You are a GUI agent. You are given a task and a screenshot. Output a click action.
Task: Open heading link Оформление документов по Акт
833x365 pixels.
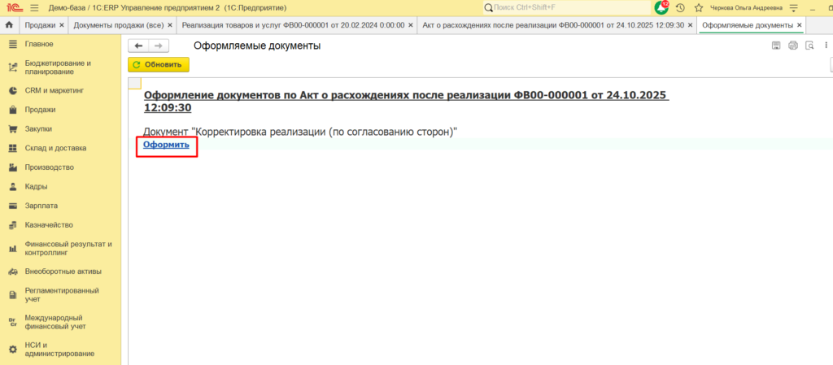(407, 102)
